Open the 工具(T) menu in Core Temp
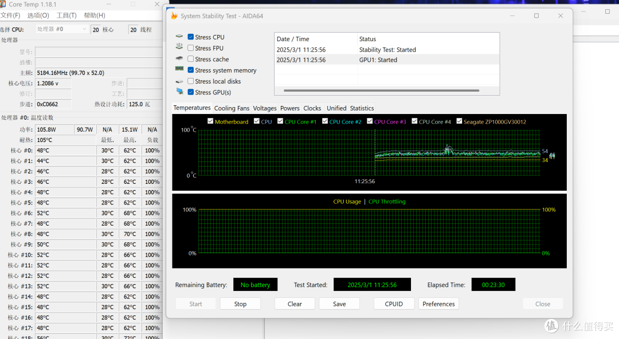Viewport: 619px width, 339px height. (x=66, y=15)
